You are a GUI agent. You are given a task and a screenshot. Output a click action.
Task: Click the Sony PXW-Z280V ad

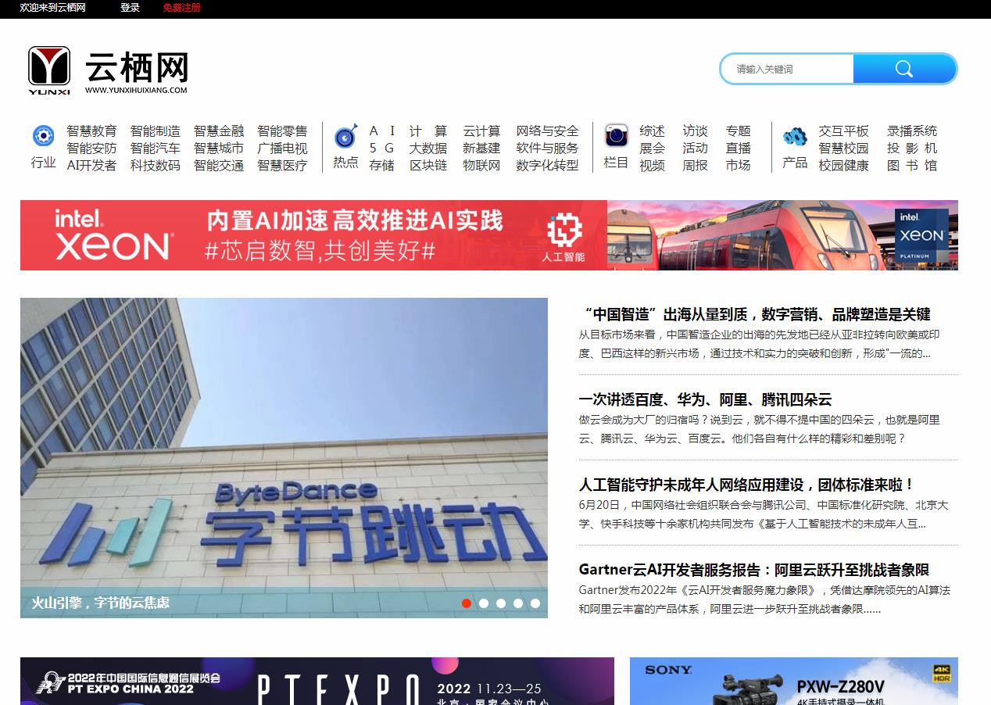[x=794, y=681]
